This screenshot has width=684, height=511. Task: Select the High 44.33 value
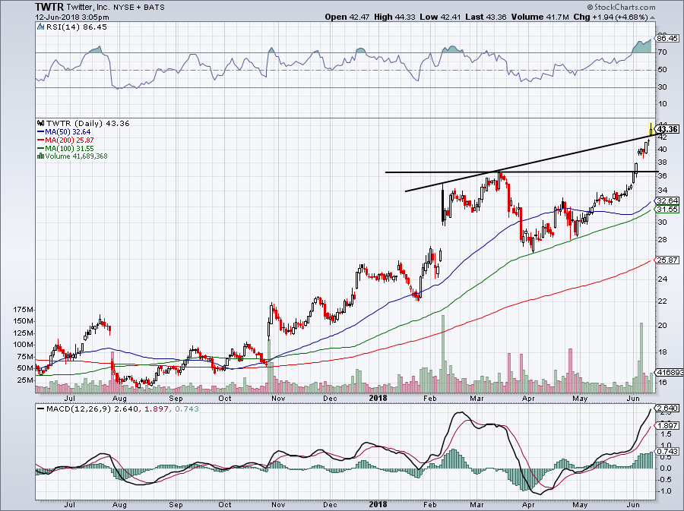coord(394,17)
